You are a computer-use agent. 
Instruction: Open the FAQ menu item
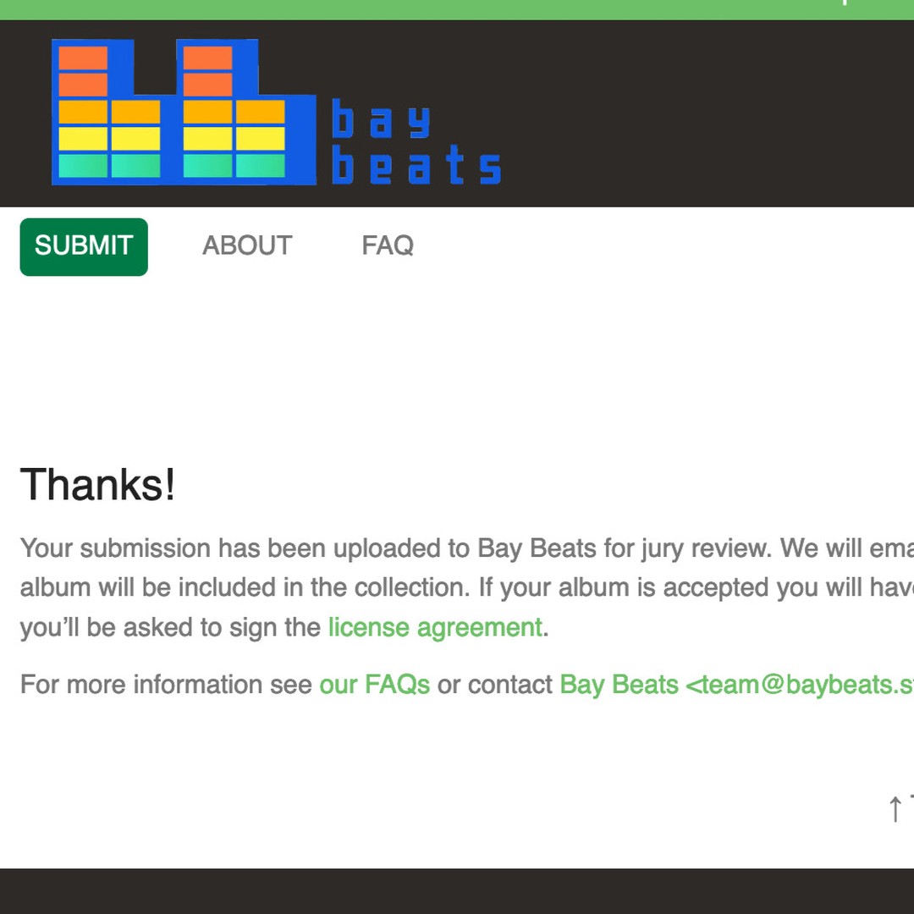point(388,245)
